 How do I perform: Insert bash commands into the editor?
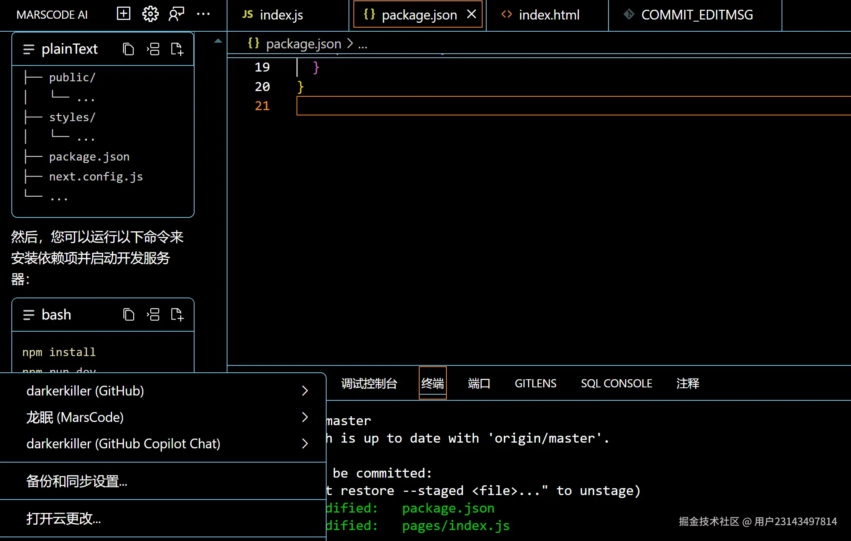[153, 315]
